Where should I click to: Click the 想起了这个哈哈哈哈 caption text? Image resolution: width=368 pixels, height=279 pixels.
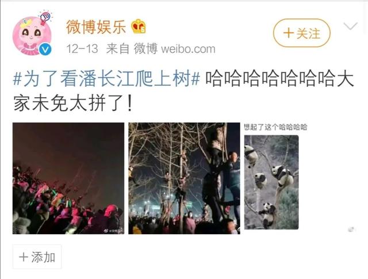click(276, 127)
